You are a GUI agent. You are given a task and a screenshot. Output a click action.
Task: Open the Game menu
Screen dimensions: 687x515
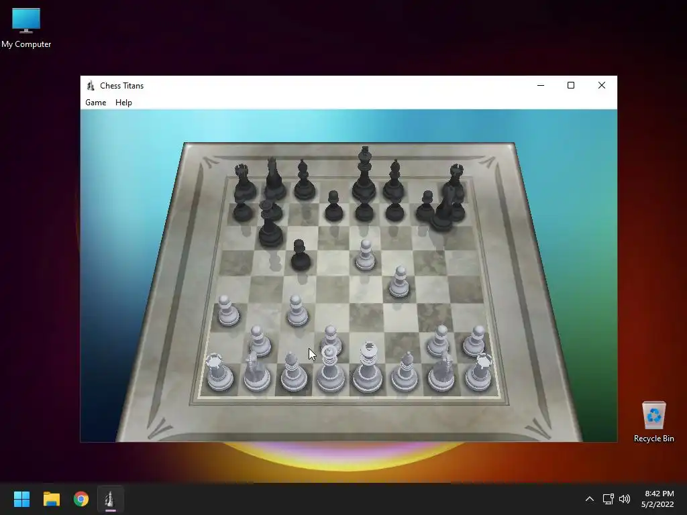point(95,103)
